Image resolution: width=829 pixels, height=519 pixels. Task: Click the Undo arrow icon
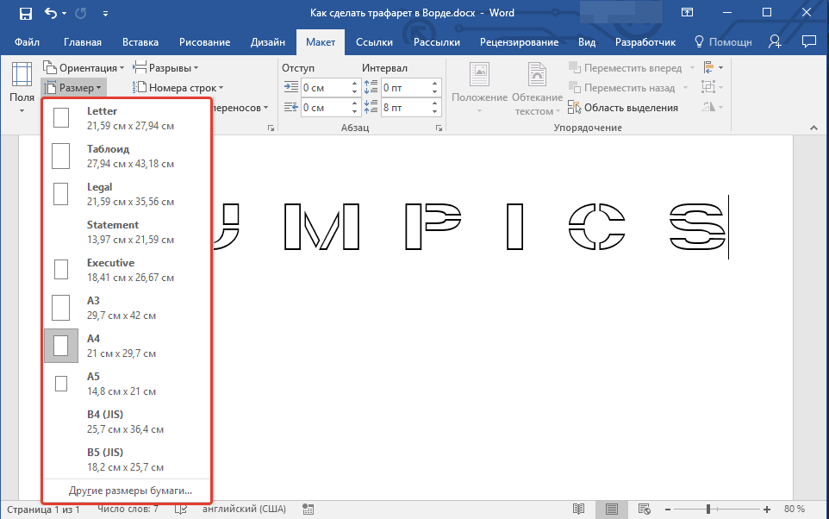click(x=52, y=13)
